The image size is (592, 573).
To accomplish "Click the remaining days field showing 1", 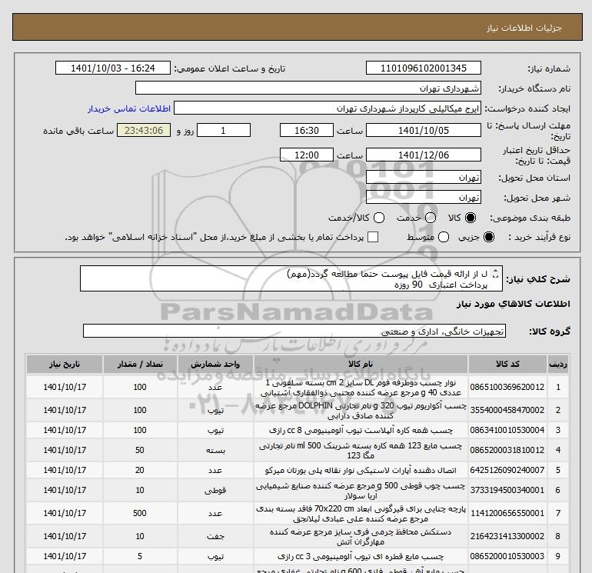I will tap(224, 130).
